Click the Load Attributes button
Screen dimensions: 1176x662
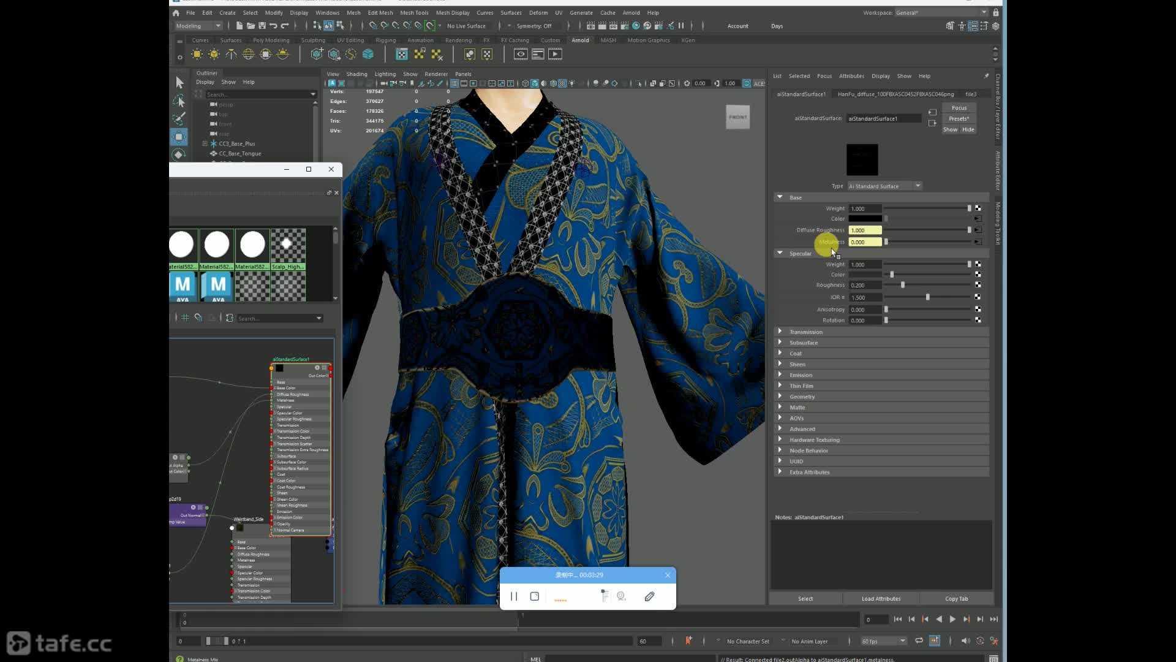(x=881, y=599)
